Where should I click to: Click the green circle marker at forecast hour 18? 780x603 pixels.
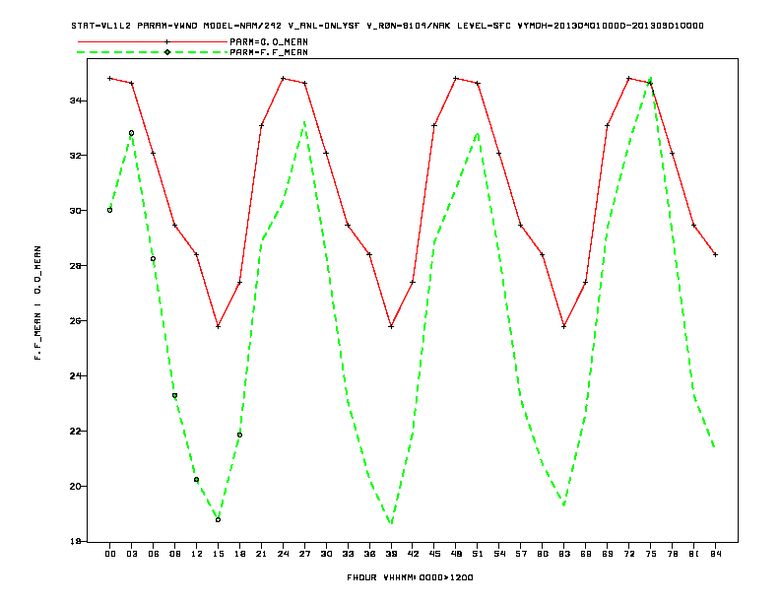coord(239,435)
